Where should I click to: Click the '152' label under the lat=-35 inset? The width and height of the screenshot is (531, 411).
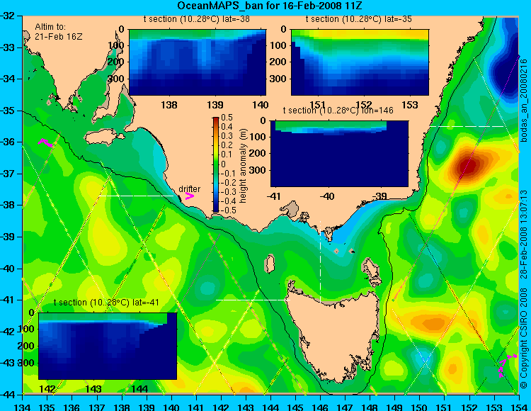(364, 105)
